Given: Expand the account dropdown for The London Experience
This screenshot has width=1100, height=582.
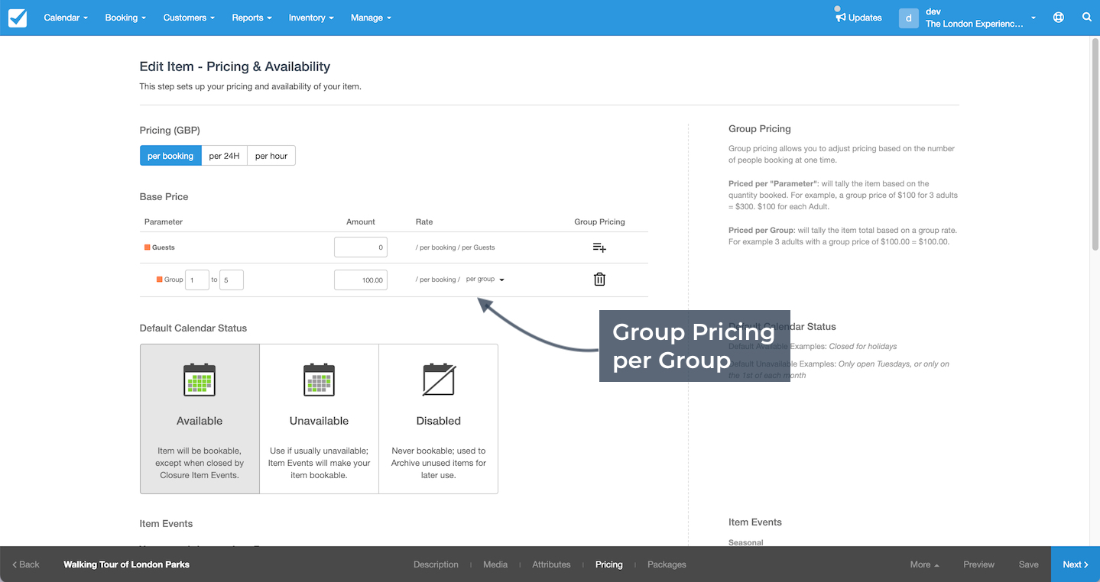Looking at the screenshot, I should [x=1033, y=18].
